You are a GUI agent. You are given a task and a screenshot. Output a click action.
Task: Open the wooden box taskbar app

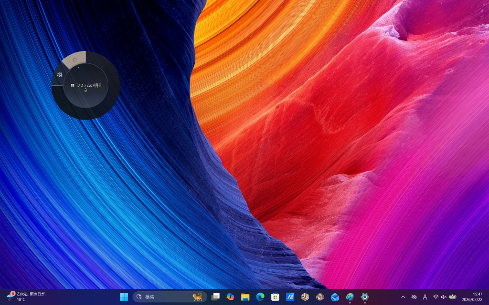tap(305, 297)
